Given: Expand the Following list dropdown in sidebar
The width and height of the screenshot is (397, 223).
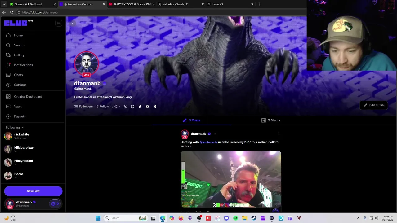Looking at the screenshot, I should (x=15, y=127).
